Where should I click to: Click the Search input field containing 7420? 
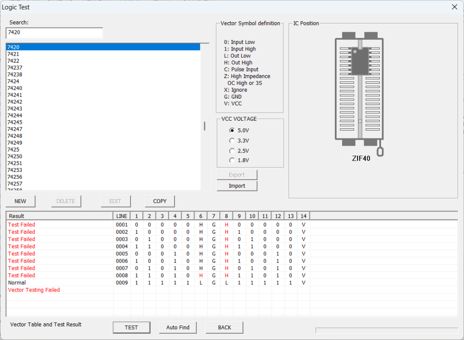pos(54,33)
